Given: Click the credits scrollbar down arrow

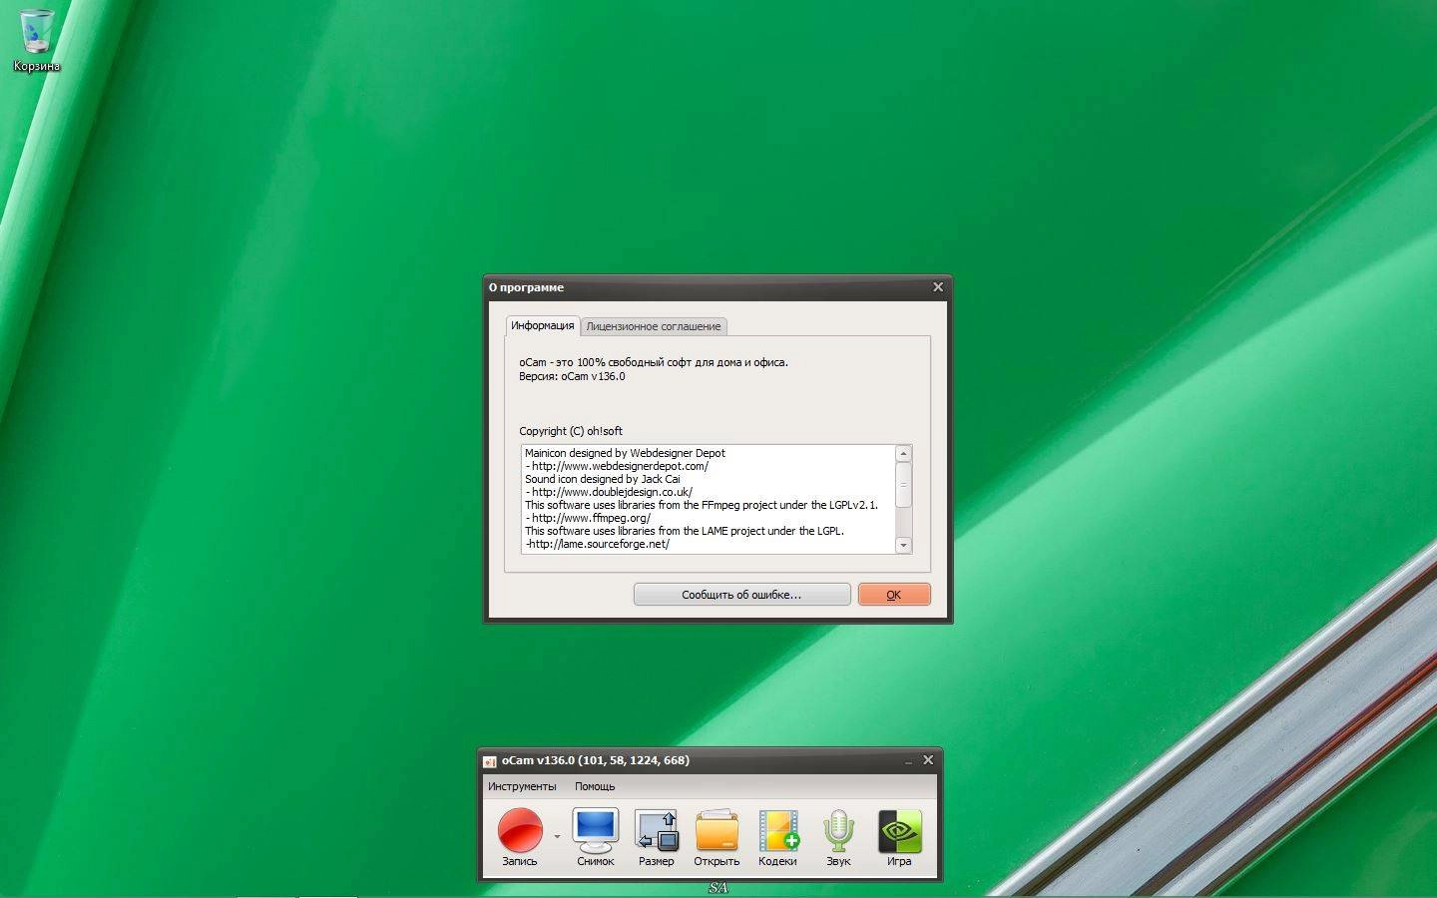Looking at the screenshot, I should coord(903,545).
